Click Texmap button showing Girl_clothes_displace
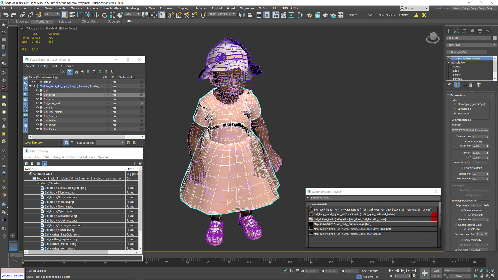Screen dimensions: 498x280 tap(470, 130)
